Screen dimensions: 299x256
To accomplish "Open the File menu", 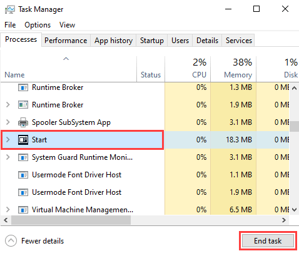I will tap(10, 25).
